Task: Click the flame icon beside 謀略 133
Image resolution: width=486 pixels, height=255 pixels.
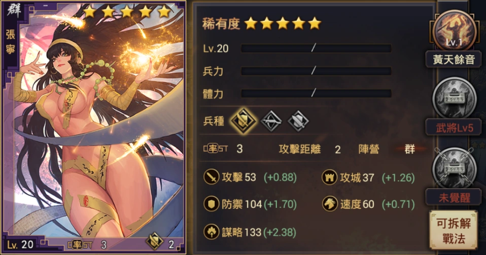Action: pyautogui.click(x=212, y=232)
